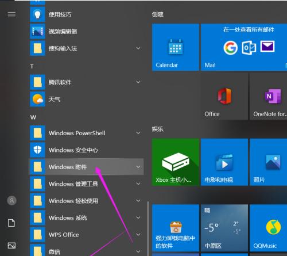This screenshot has height=256, width=287.
Task: Open the 天气 app entry
Action: tap(87, 99)
